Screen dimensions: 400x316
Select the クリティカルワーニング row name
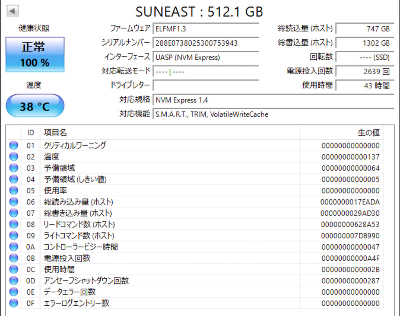pos(75,146)
